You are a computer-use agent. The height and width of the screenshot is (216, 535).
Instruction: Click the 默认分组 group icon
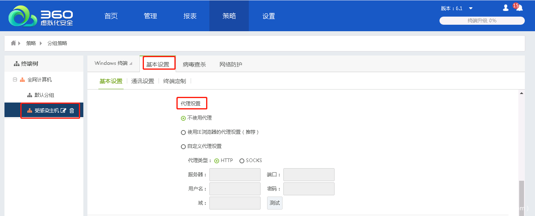(30, 95)
